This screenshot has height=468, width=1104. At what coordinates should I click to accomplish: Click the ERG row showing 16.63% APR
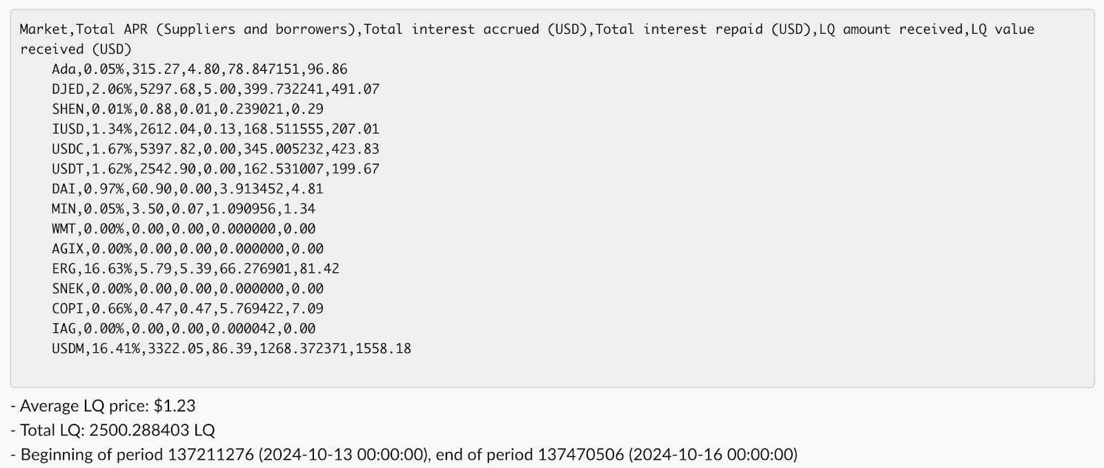[x=195, y=269]
